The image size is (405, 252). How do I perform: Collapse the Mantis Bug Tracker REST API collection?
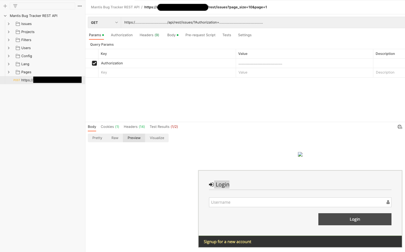5,16
